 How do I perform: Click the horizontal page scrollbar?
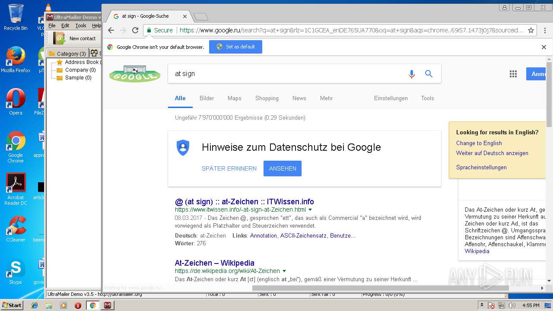click(380, 288)
